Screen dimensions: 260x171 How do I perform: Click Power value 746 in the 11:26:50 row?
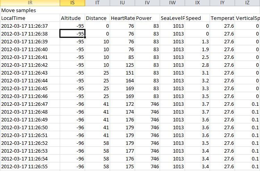(x=148, y=127)
